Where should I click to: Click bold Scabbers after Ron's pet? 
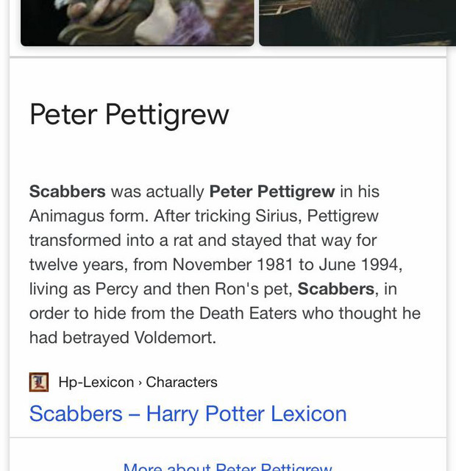[336, 288]
